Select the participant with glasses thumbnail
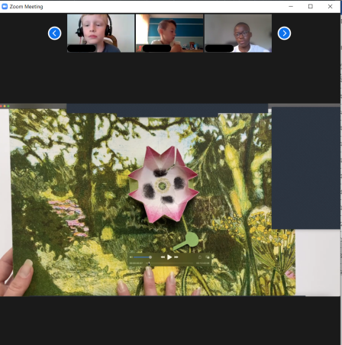 [238, 33]
